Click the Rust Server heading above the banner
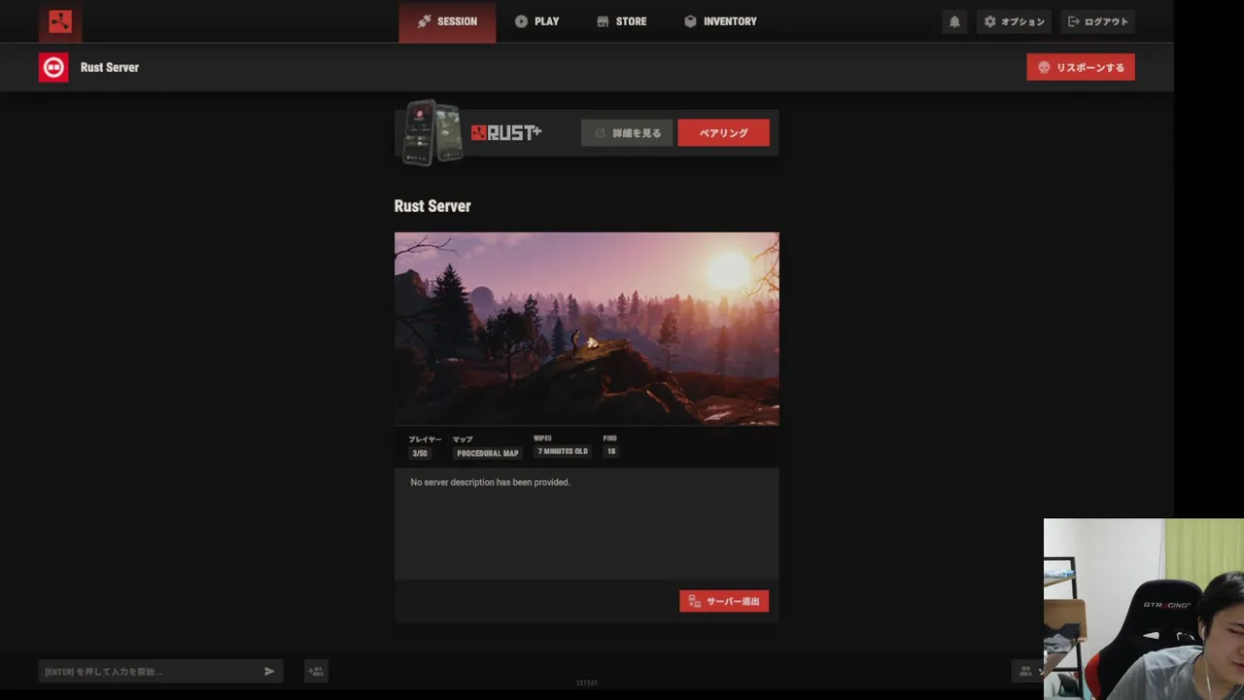1244x700 pixels. [x=432, y=206]
